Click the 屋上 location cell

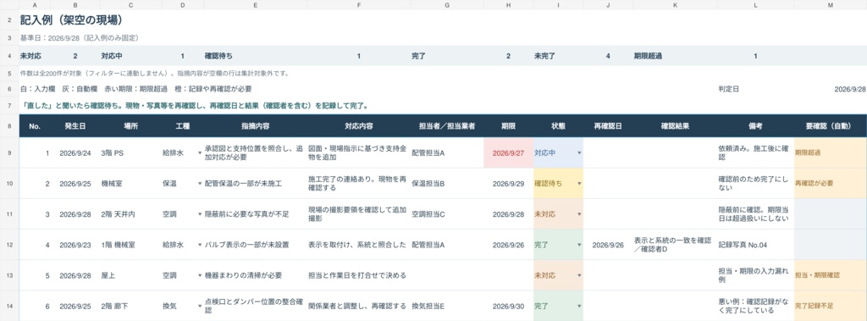pos(131,275)
